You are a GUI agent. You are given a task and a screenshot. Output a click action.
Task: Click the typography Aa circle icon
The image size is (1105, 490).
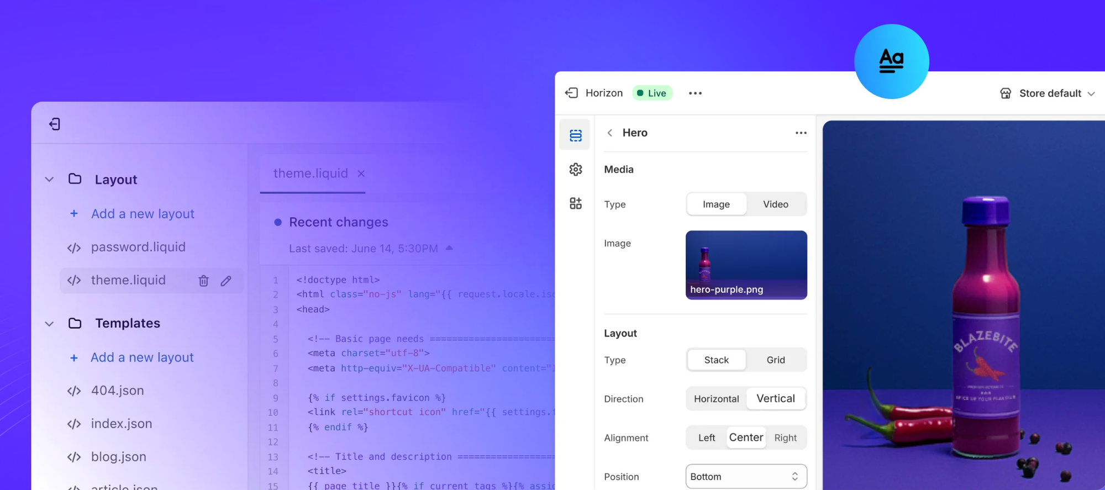coord(891,61)
